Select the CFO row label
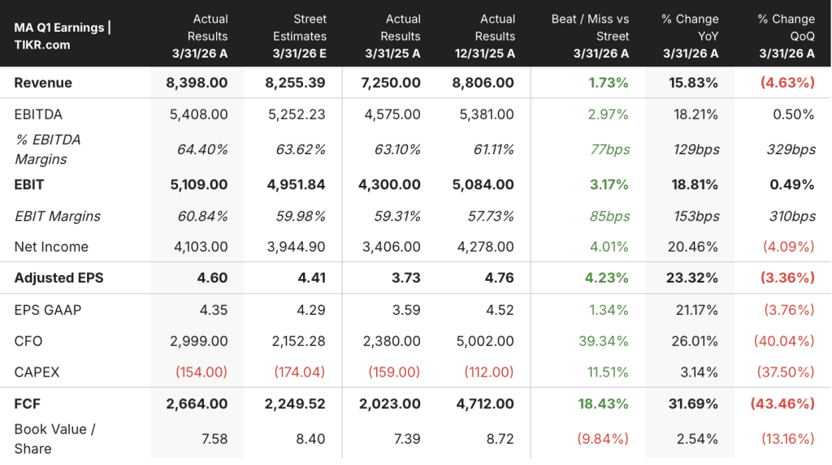The width and height of the screenshot is (832, 465). pos(28,341)
